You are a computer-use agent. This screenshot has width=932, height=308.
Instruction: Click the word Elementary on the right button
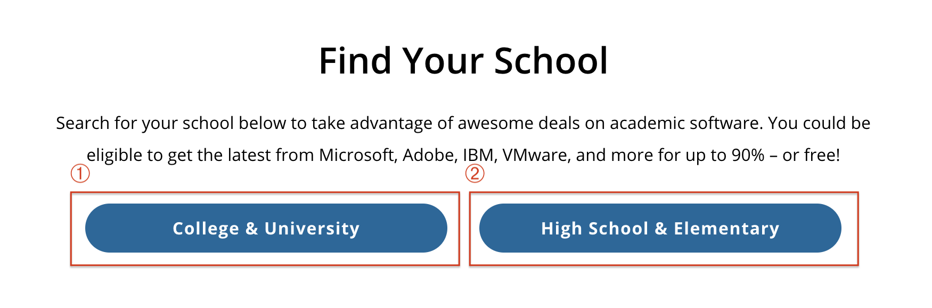tap(726, 229)
